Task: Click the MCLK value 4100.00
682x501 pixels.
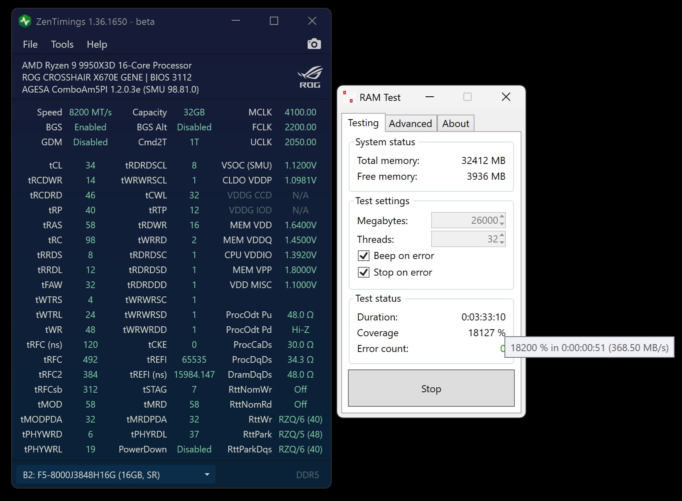Action: (x=301, y=112)
